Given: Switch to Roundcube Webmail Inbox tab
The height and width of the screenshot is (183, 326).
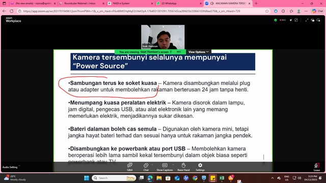Looking at the screenshot, I should (x=81, y=4).
